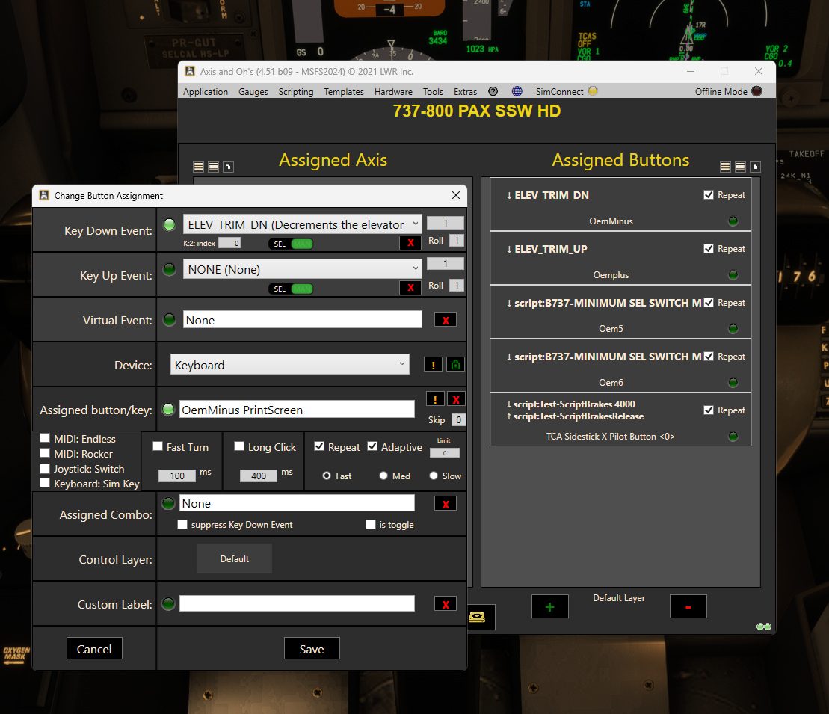The height and width of the screenshot is (714, 829).
Task: Select the Fast repeat speed
Action: [x=327, y=476]
